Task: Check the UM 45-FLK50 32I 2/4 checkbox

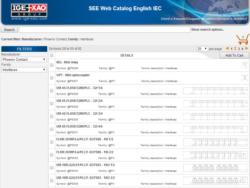Action: (52, 103)
